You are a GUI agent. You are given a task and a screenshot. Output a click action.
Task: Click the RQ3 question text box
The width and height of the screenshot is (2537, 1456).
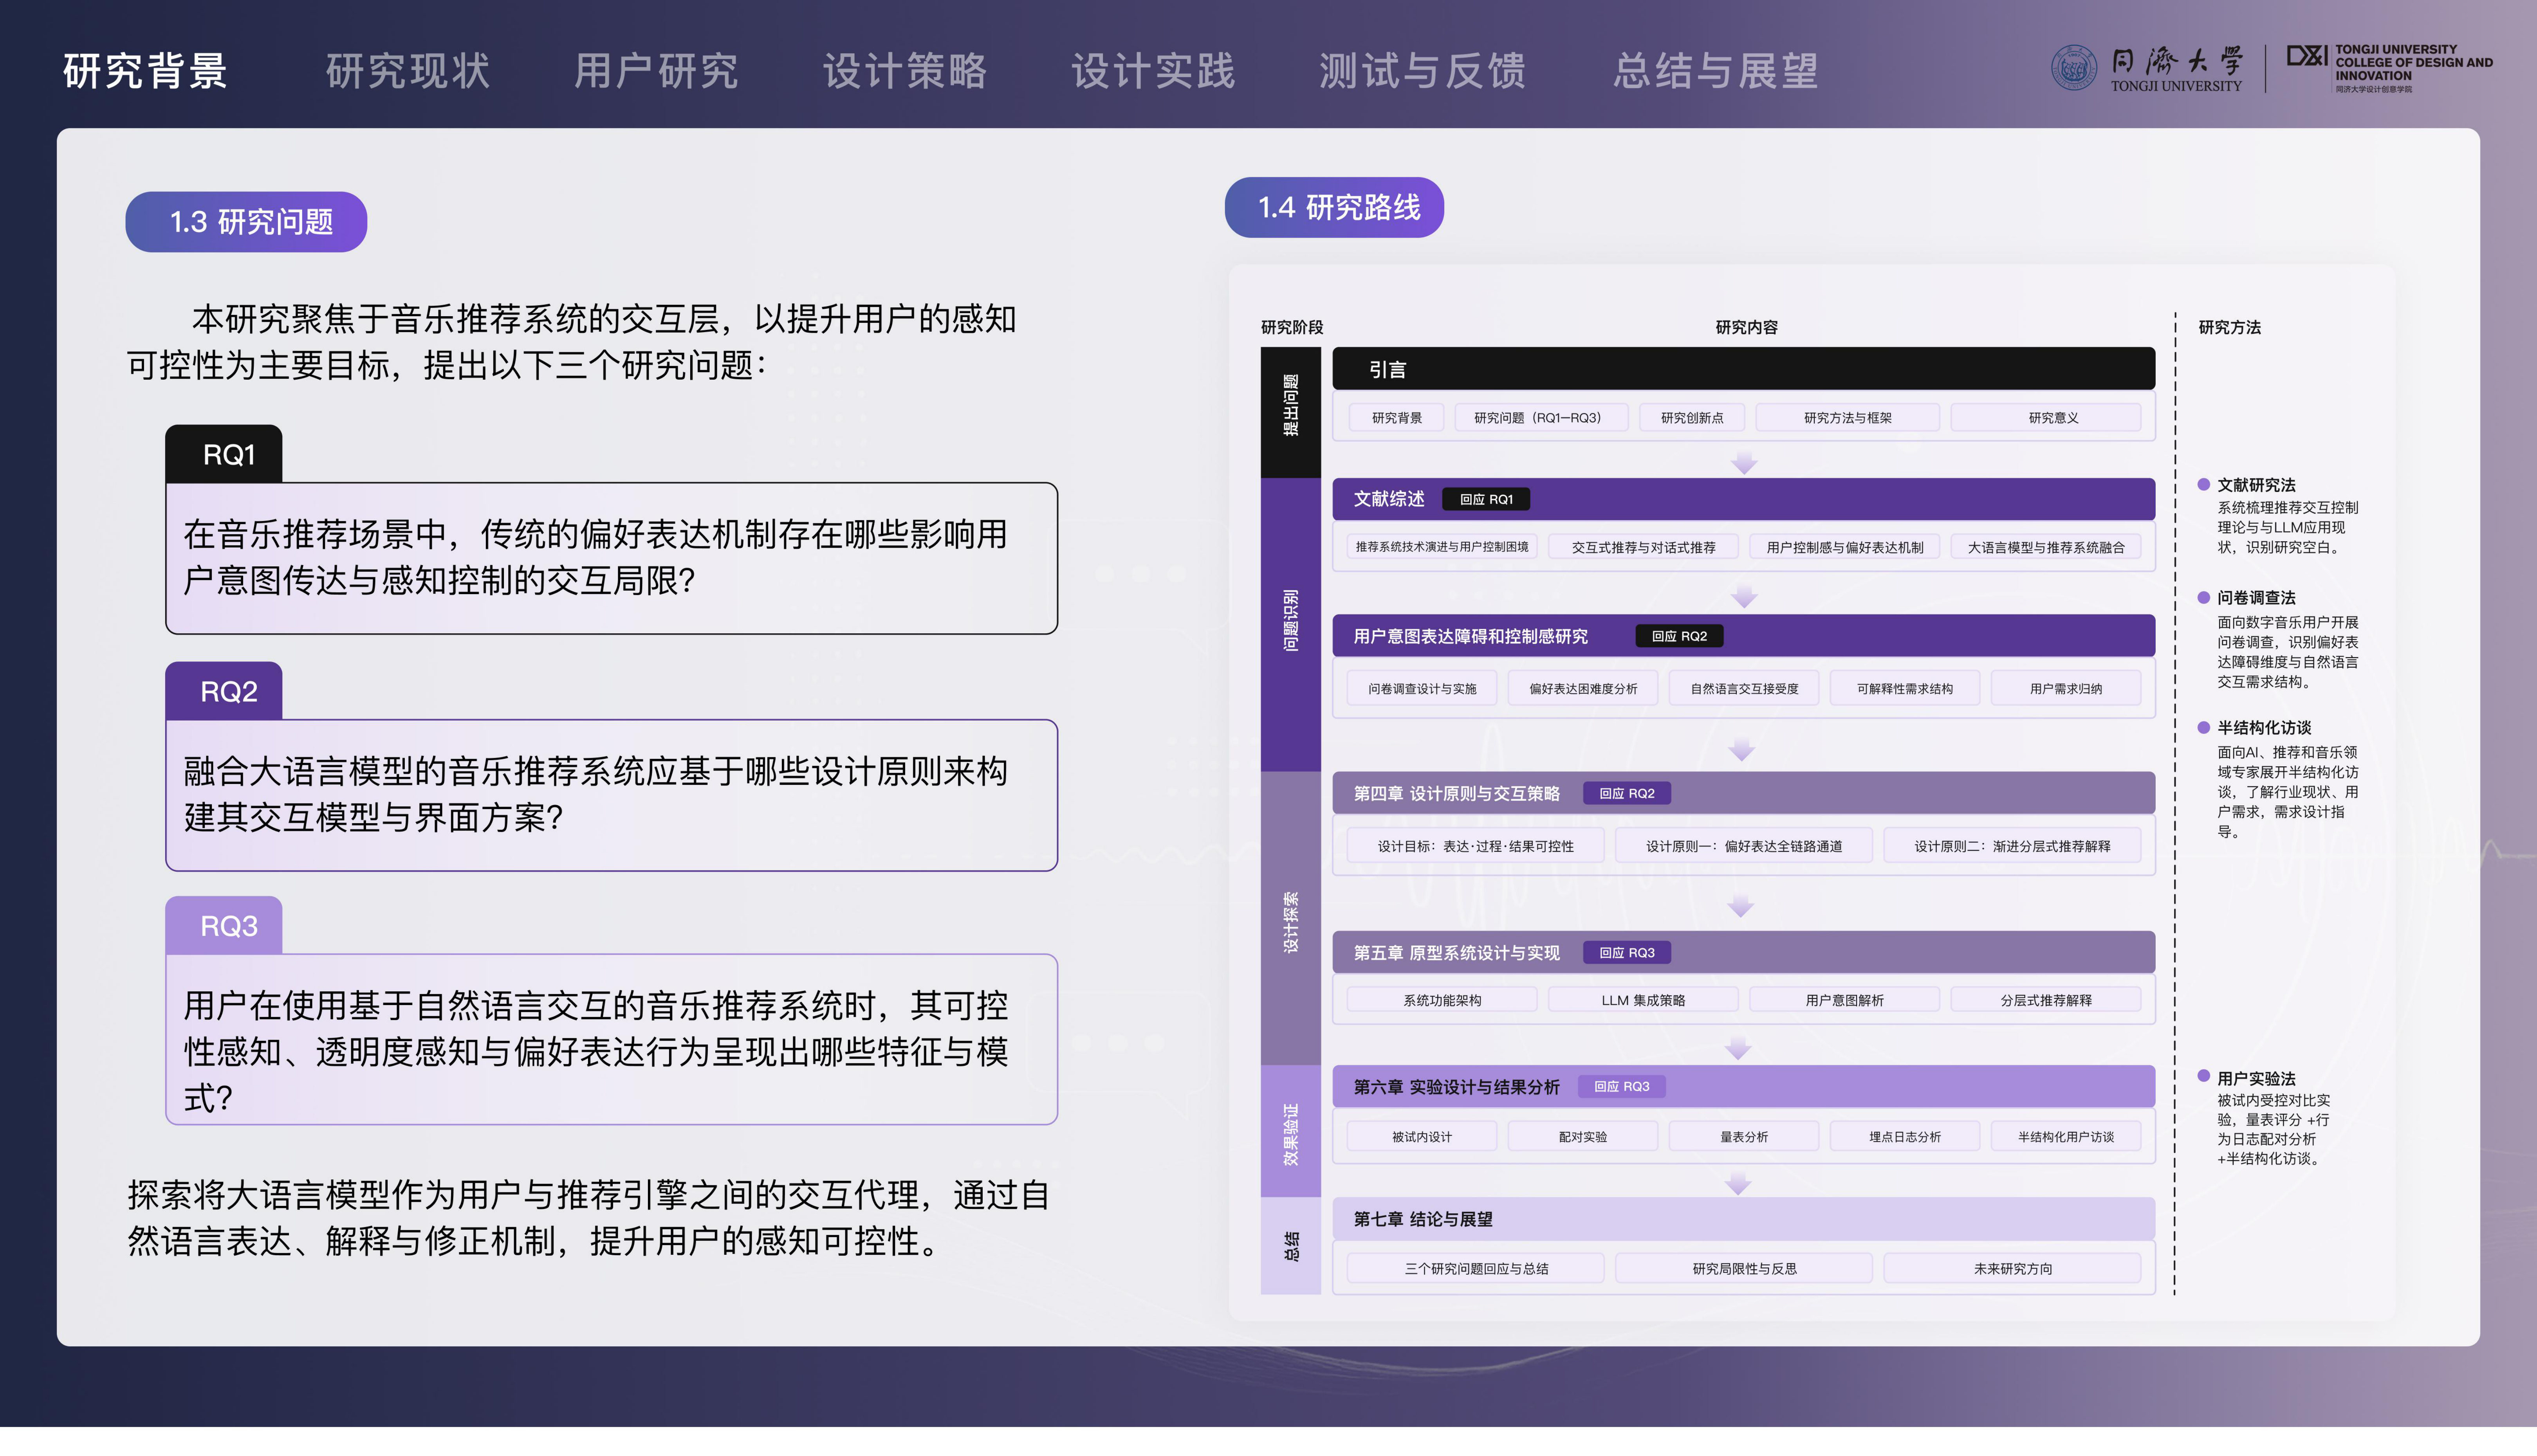click(611, 1039)
